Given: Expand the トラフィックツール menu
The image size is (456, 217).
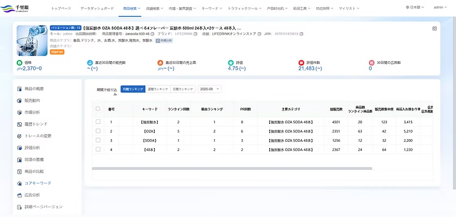Looking at the screenshot, I should (245, 8).
